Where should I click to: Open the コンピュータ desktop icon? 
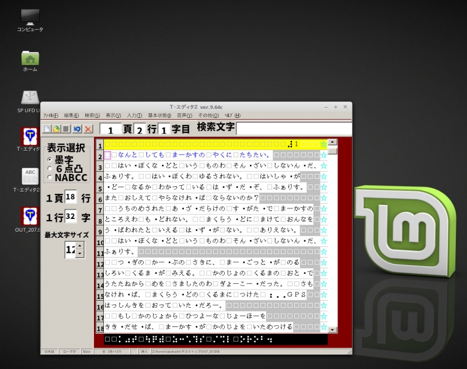click(30, 16)
